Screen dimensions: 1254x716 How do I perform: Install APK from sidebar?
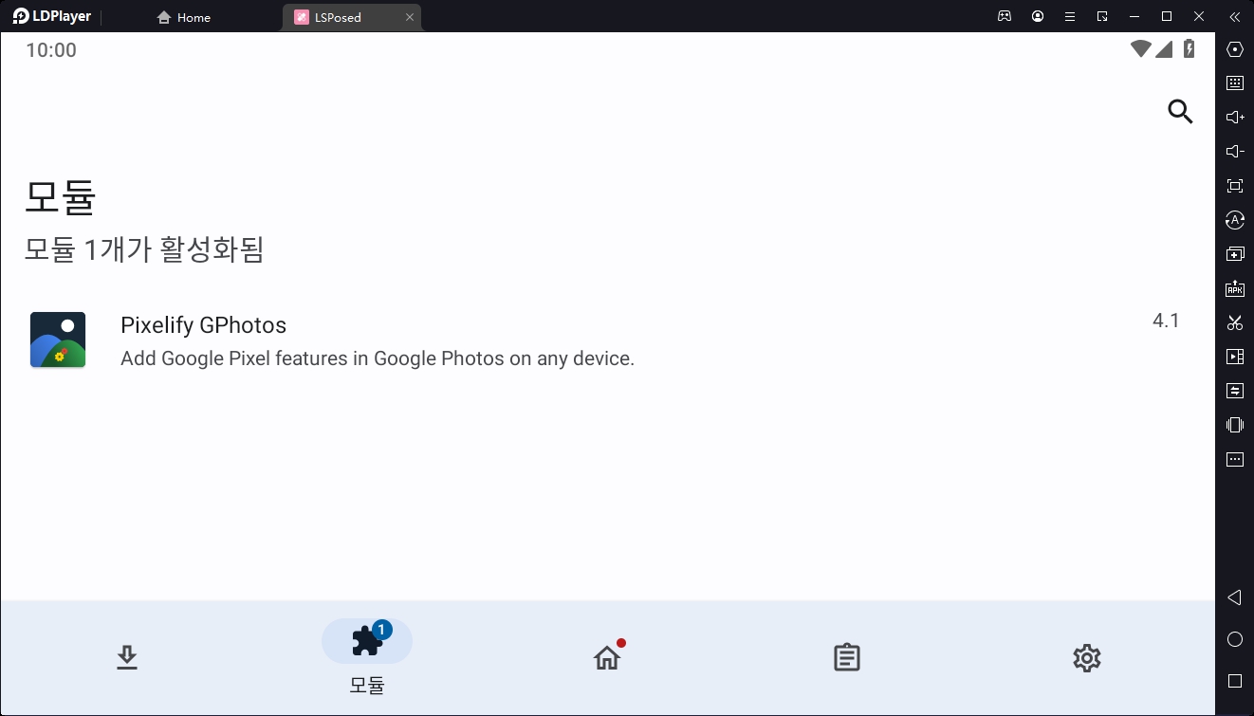pyautogui.click(x=1235, y=288)
